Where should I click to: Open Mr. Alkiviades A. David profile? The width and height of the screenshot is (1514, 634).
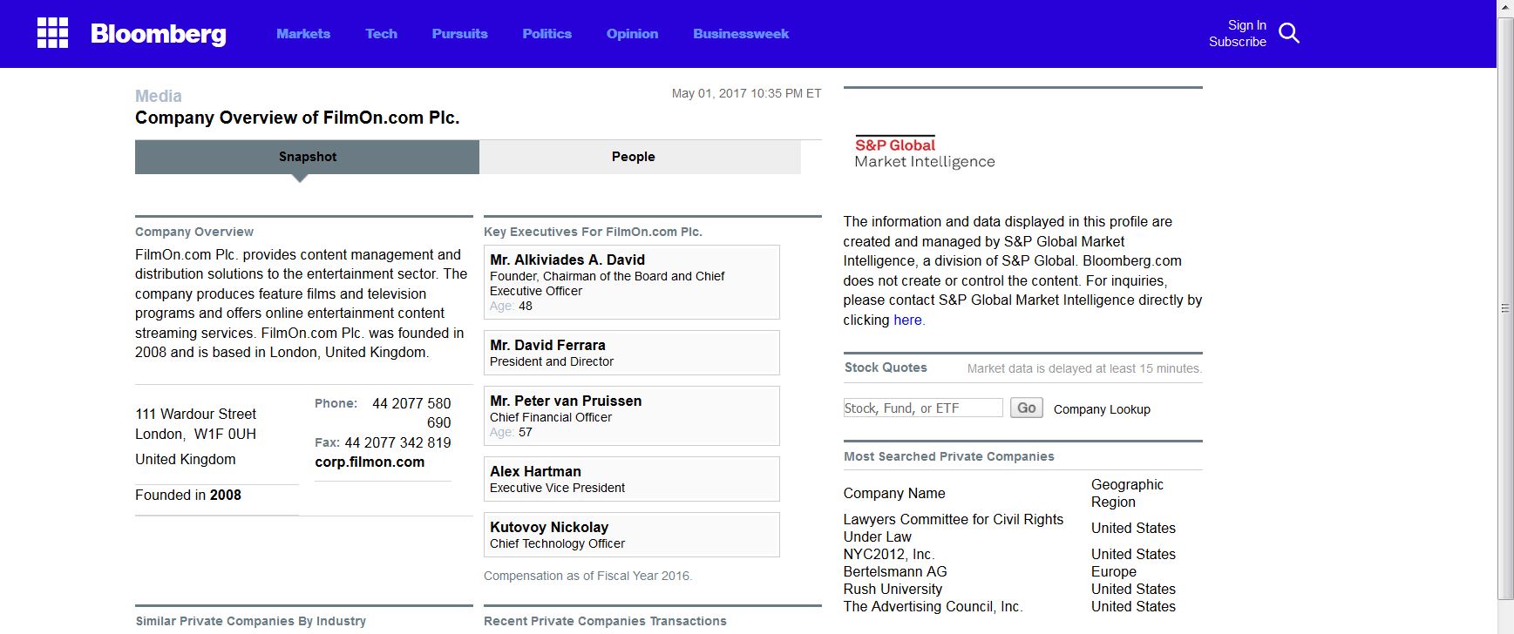pos(567,260)
